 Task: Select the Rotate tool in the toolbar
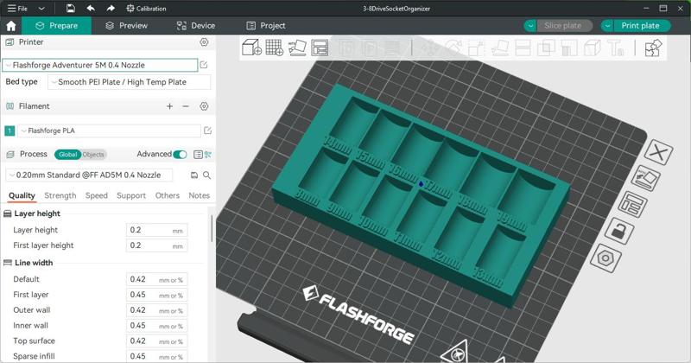(x=453, y=48)
